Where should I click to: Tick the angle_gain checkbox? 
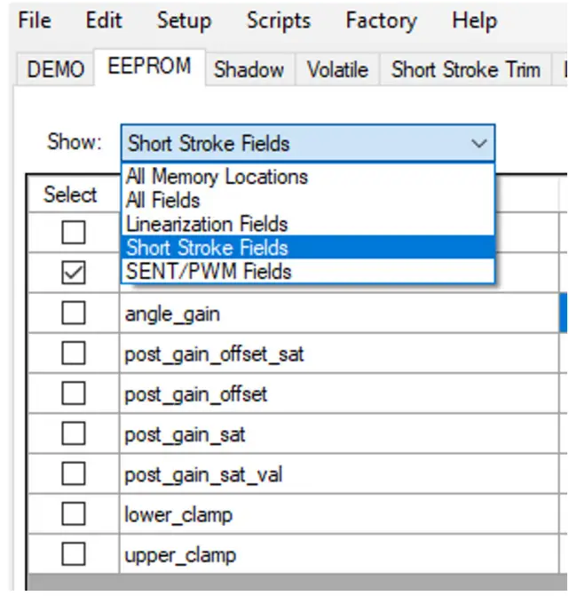click(74, 314)
